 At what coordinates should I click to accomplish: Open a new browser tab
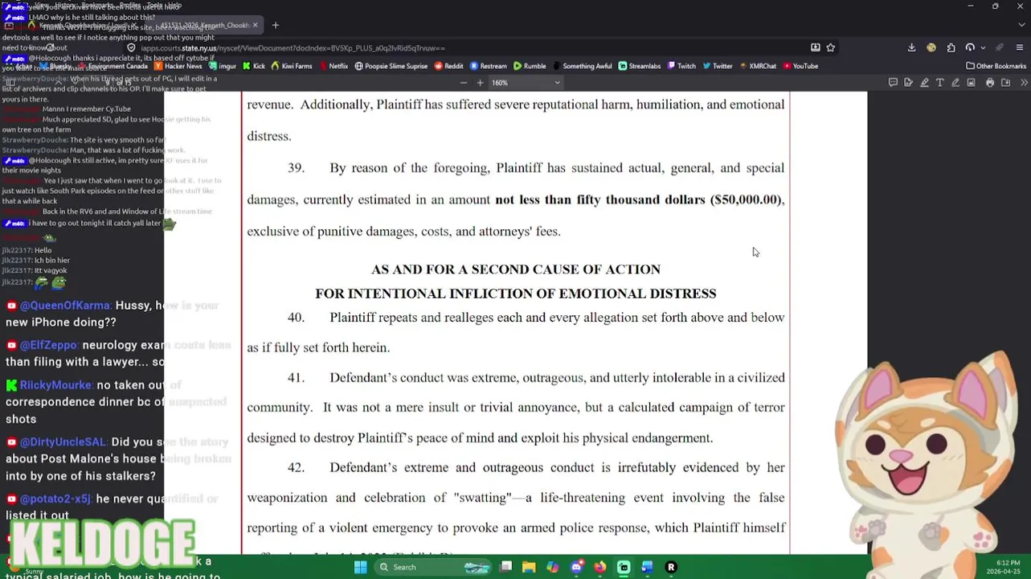click(275, 25)
